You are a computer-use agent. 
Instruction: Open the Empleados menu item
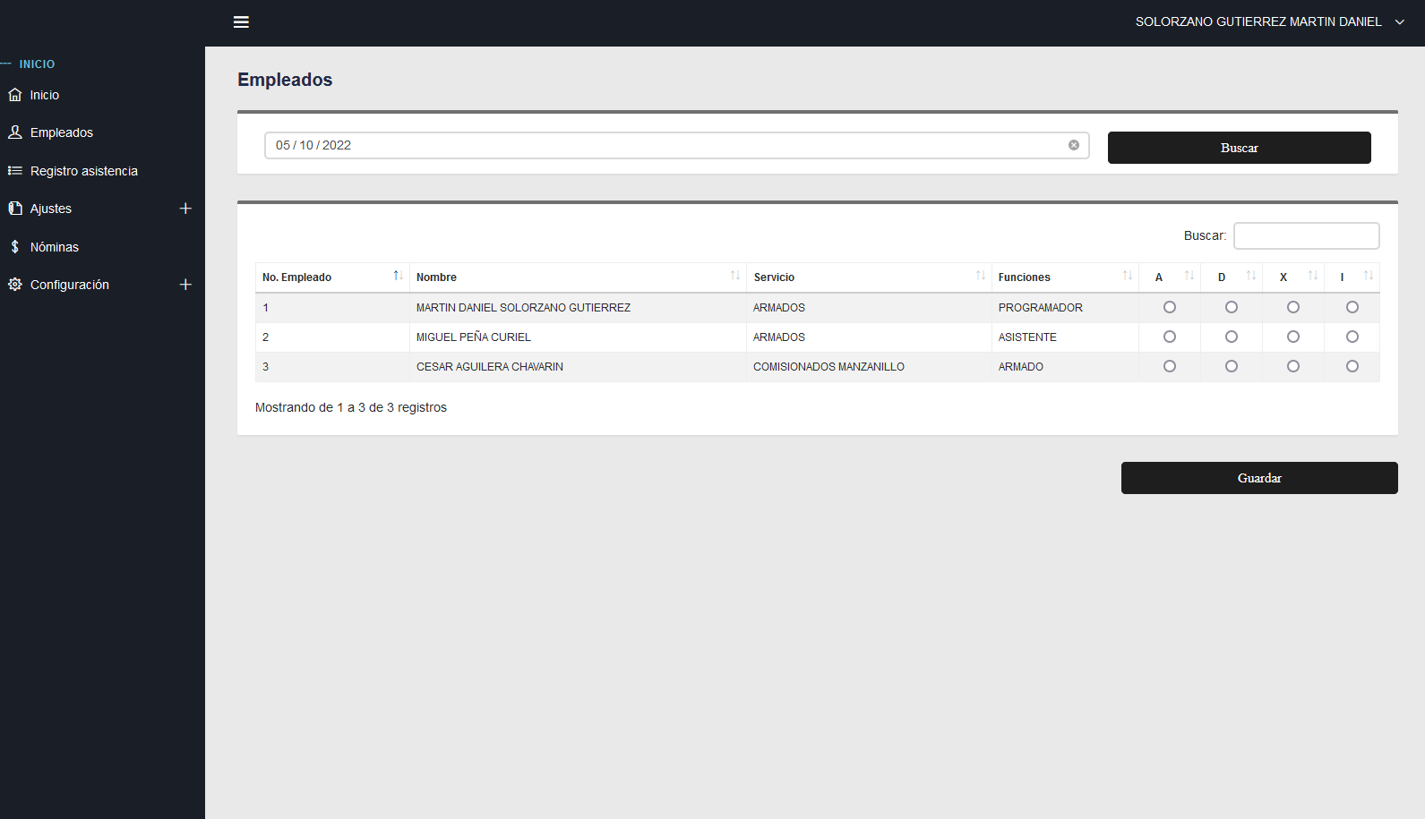pyautogui.click(x=102, y=132)
